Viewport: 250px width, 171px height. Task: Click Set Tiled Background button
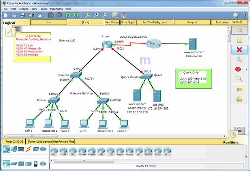pyautogui.click(x=155, y=22)
